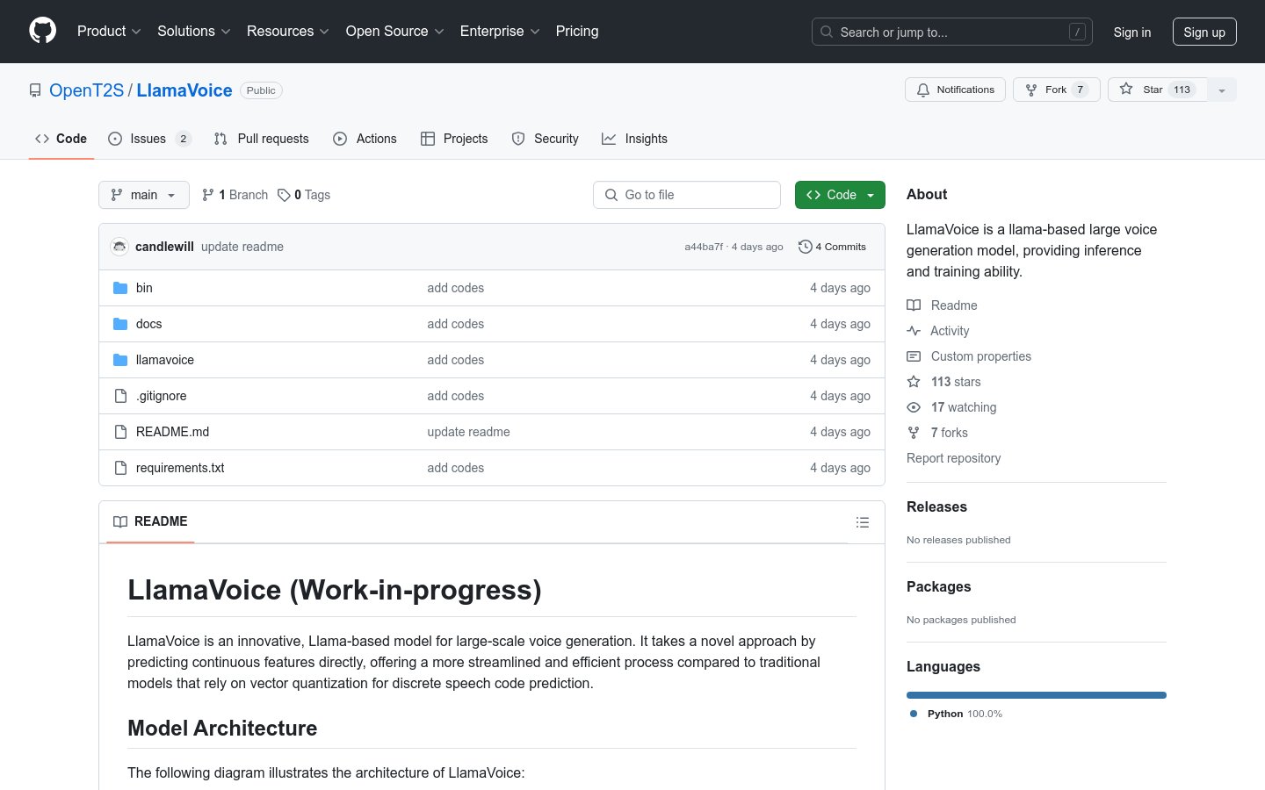Click the Sign in link
Image resolution: width=1265 pixels, height=790 pixels.
tap(1132, 32)
